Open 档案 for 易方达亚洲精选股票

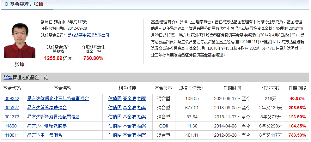(142, 126)
